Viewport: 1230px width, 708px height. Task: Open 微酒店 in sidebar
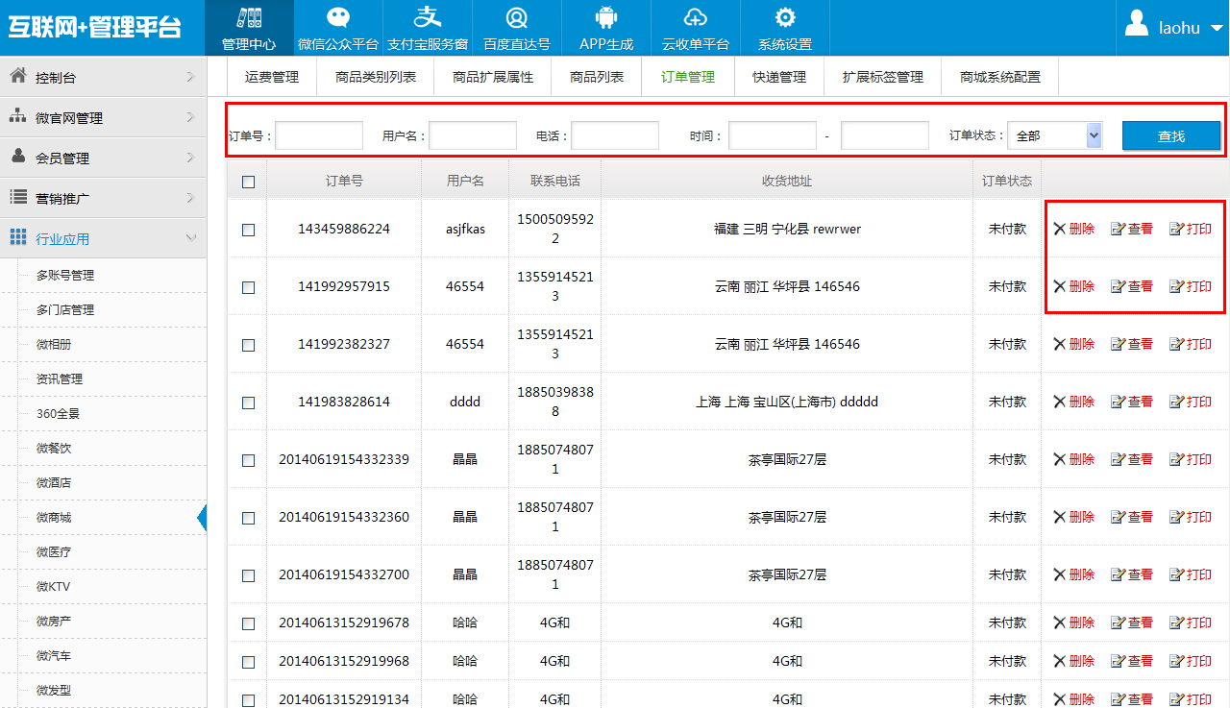click(54, 483)
